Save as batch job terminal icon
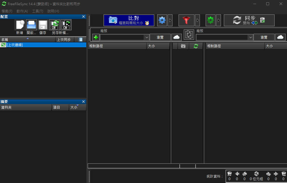The height and width of the screenshot is (183, 287). point(66,25)
